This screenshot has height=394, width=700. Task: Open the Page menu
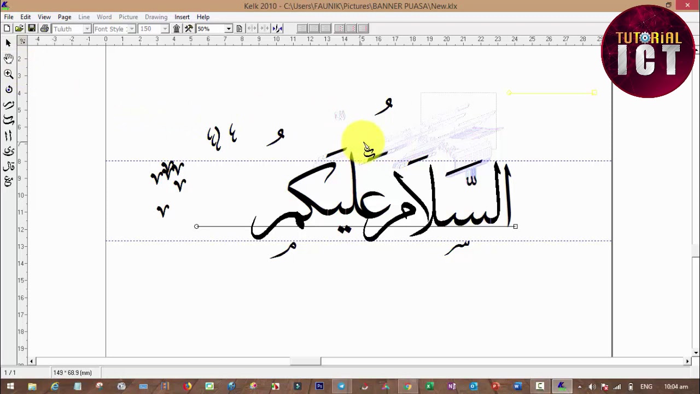point(65,17)
